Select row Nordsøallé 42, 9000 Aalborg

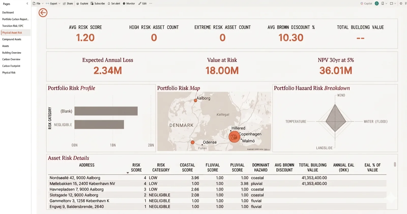217,178
